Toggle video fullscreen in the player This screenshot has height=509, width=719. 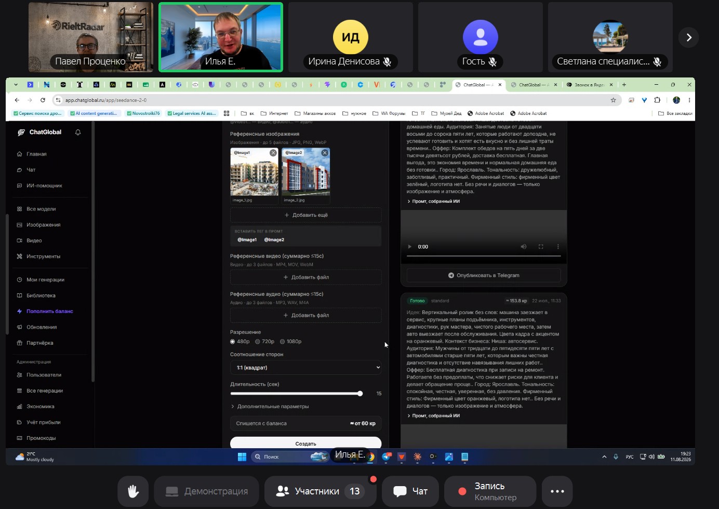541,247
